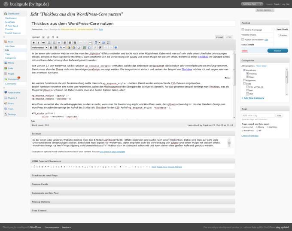Open the Plugins menu in sidebar
292x231 pixels.
pyautogui.click(x=12, y=98)
